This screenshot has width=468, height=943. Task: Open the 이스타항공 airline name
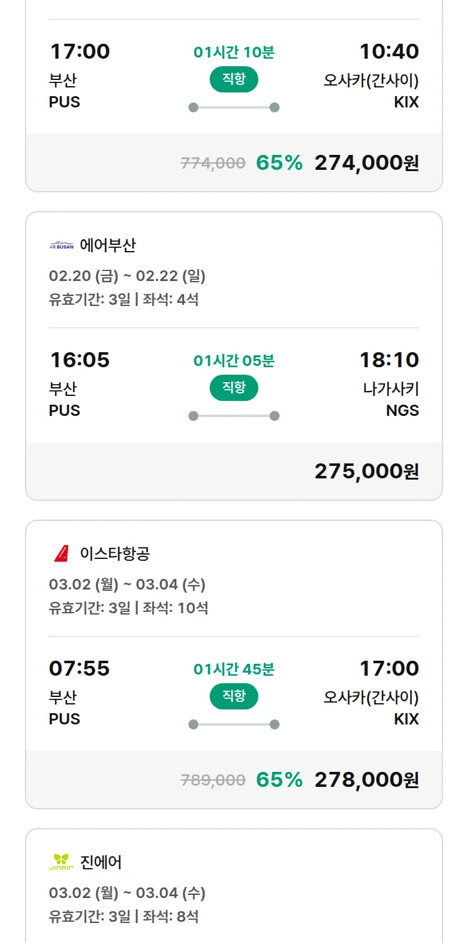115,553
